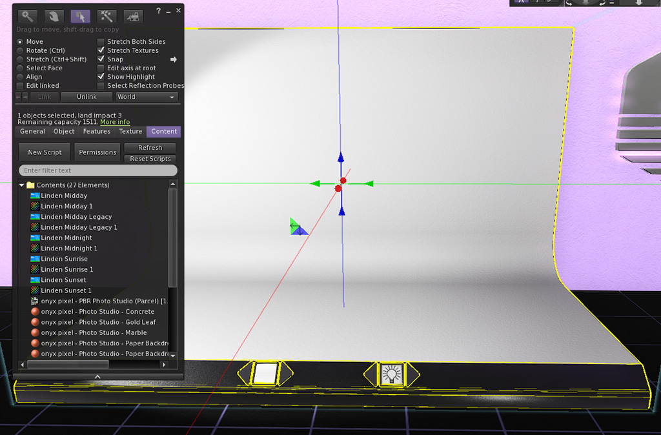The width and height of the screenshot is (661, 435).
Task: Click the Enter filter text field
Action: tap(97, 170)
